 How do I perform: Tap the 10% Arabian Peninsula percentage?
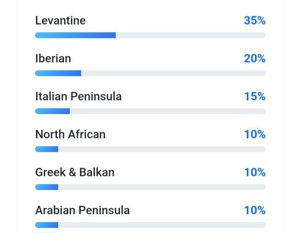[x=255, y=210]
